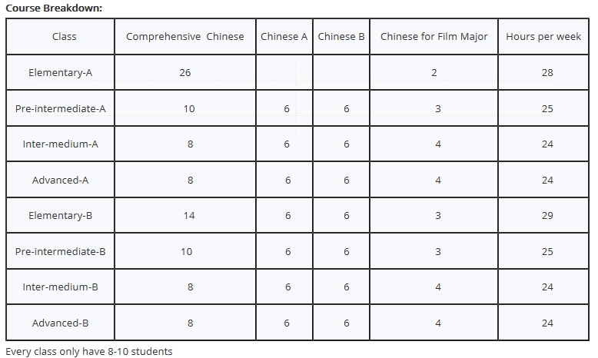Select the Elementary-A row label
The image size is (598, 358).
[x=60, y=72]
